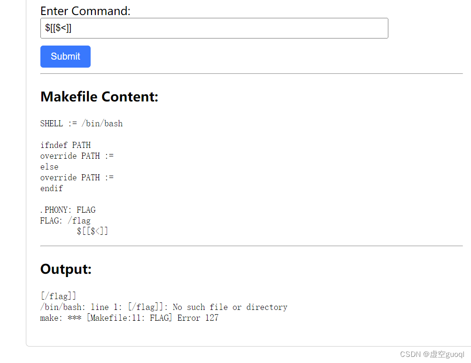Click the Enter Command label

tap(85, 11)
